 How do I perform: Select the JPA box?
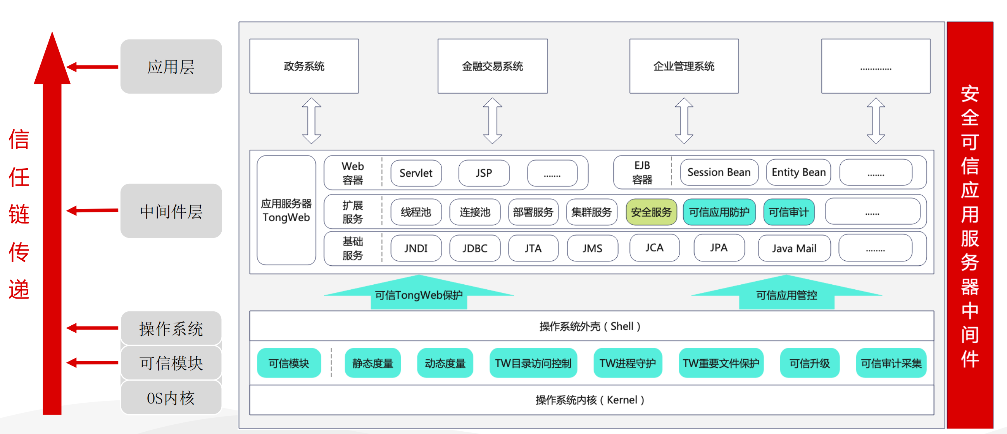click(x=719, y=248)
